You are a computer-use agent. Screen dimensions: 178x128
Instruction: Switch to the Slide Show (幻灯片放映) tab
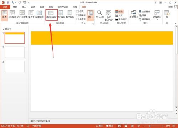coord(63,7)
